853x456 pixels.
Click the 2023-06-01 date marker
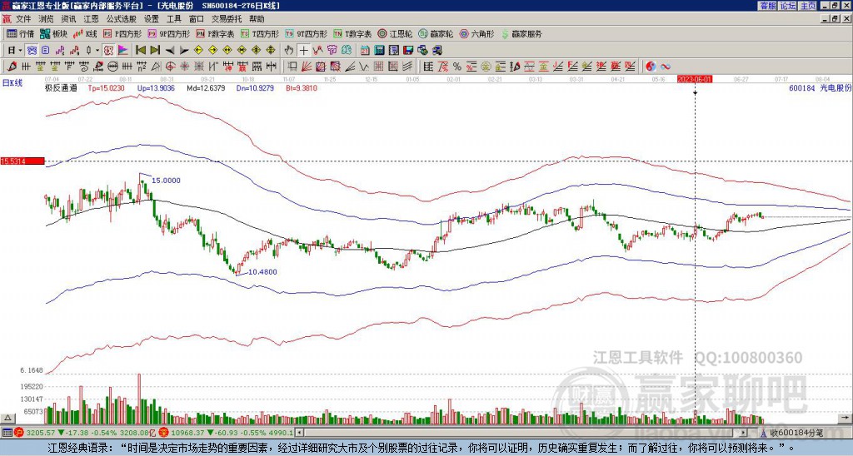695,79
